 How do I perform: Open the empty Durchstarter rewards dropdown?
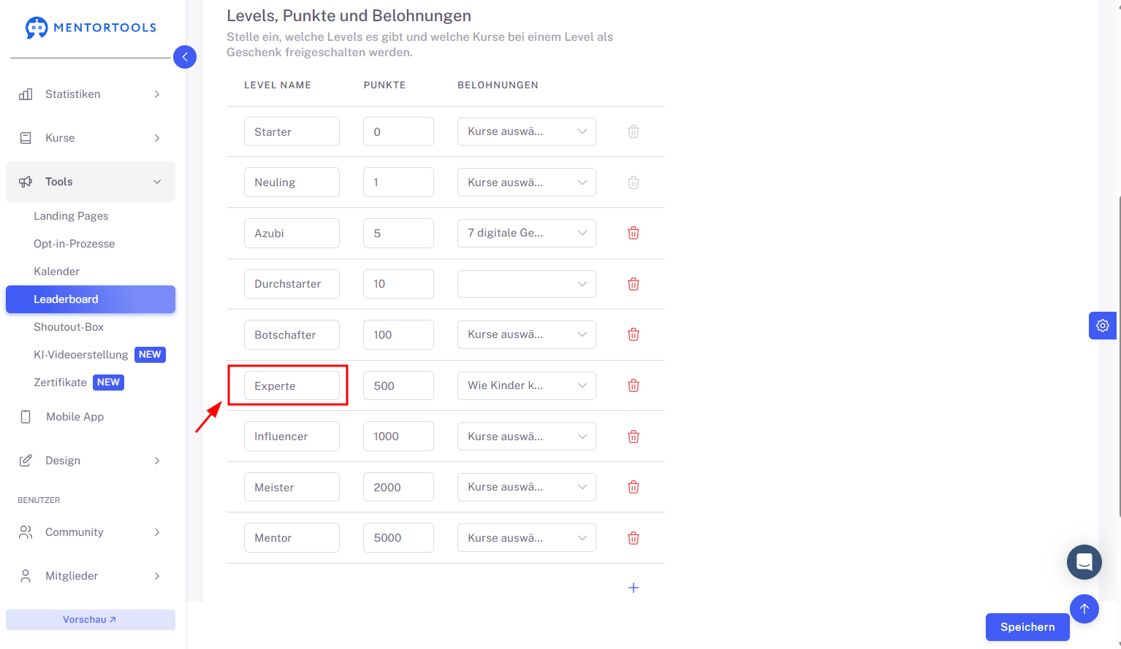[x=527, y=284]
